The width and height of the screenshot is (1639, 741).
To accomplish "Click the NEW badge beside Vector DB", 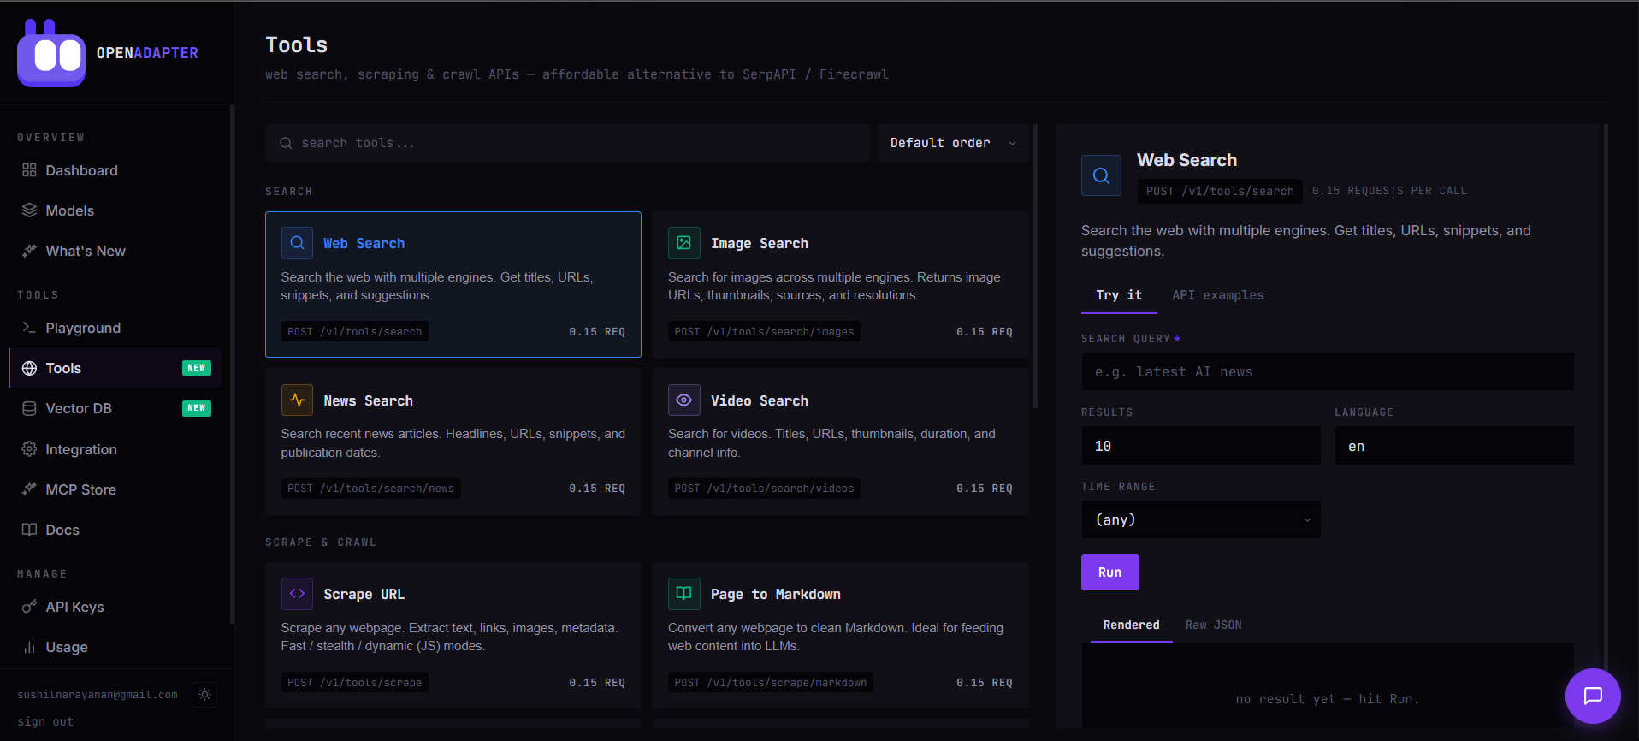I will [x=197, y=408].
